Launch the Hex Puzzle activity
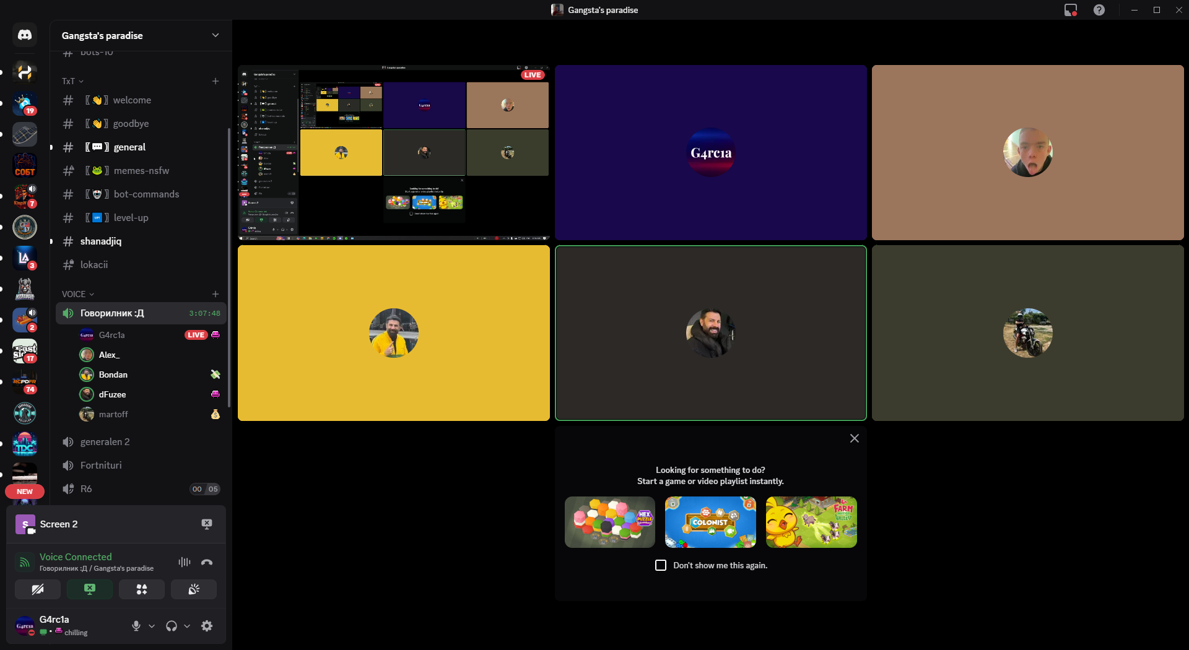This screenshot has width=1189, height=650. click(x=610, y=522)
